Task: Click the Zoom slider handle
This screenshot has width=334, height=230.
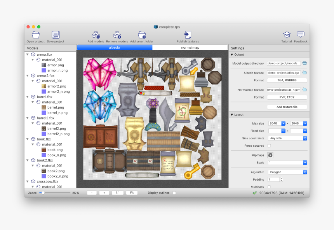Action: coord(43,193)
